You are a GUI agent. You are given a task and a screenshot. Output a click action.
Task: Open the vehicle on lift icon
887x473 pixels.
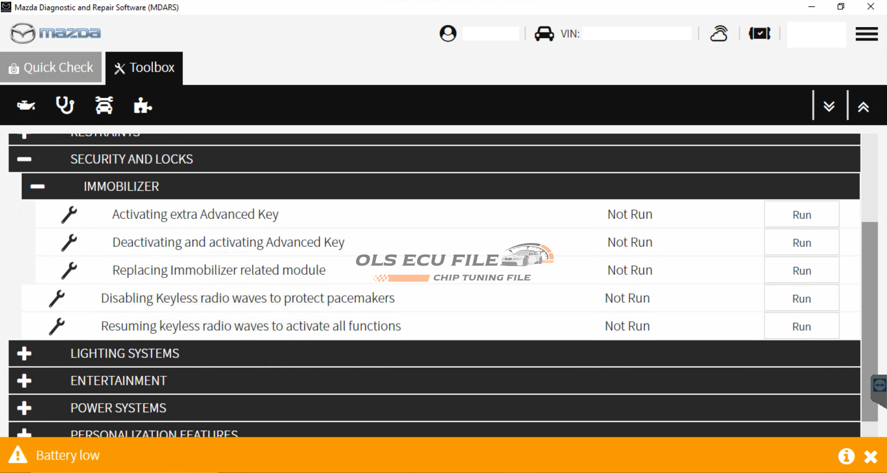pyautogui.click(x=104, y=106)
